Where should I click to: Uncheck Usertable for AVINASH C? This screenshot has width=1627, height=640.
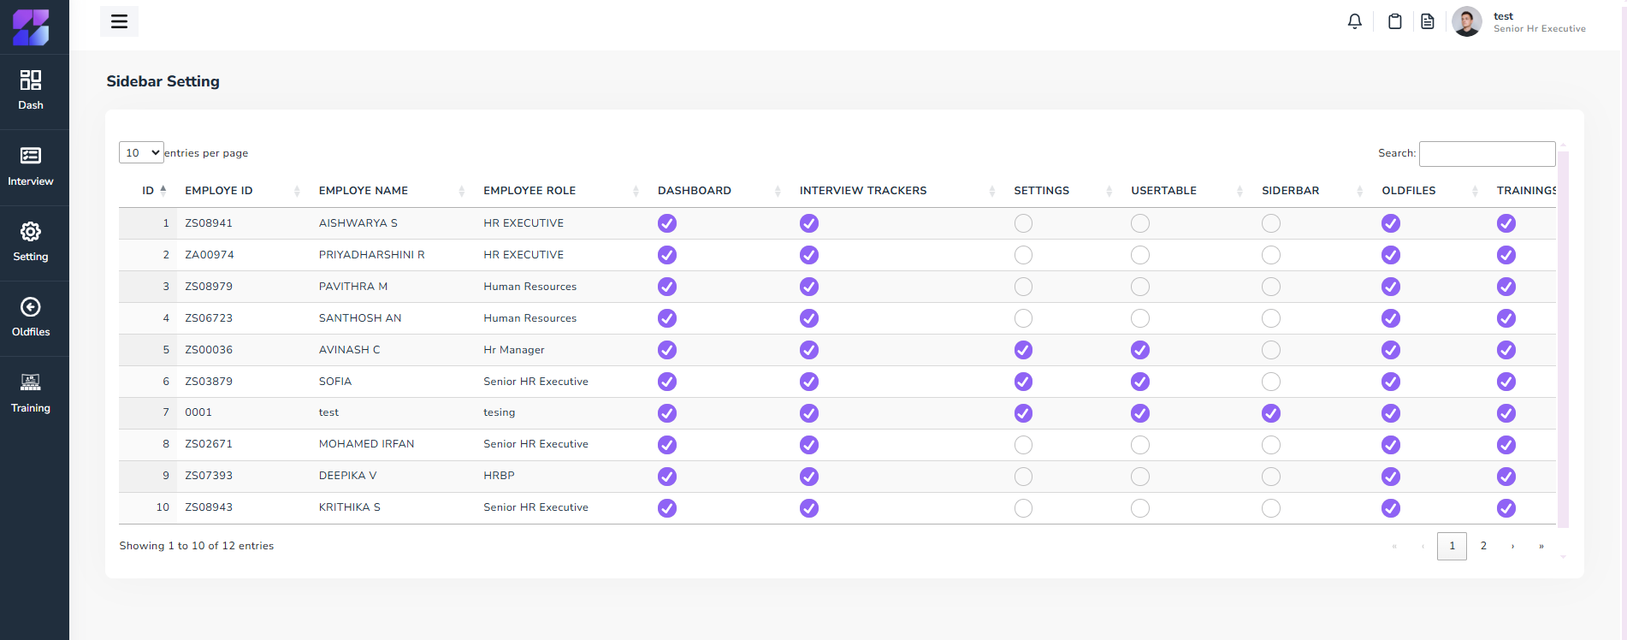(x=1139, y=350)
